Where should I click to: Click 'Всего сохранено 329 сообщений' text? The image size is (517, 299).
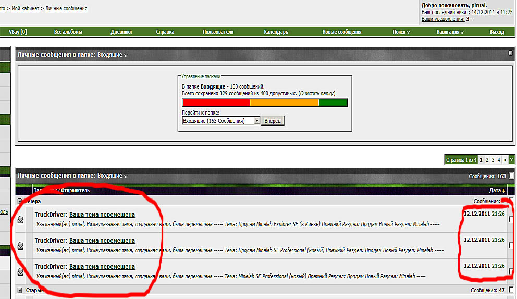point(239,93)
